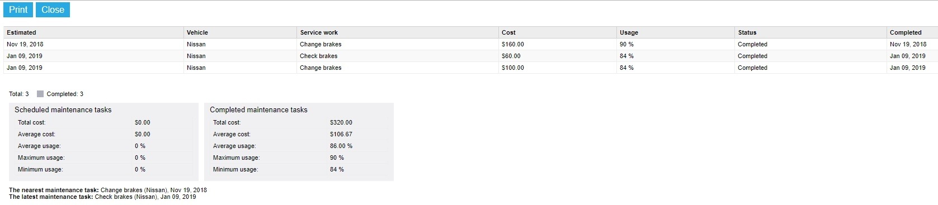Click the gray Completed legend swatch
938x205 pixels.
pos(40,94)
